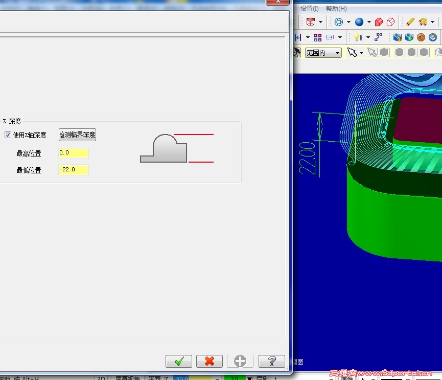Edit the 最高位置 value field
Image resolution: width=442 pixels, height=380 pixels.
(x=73, y=153)
